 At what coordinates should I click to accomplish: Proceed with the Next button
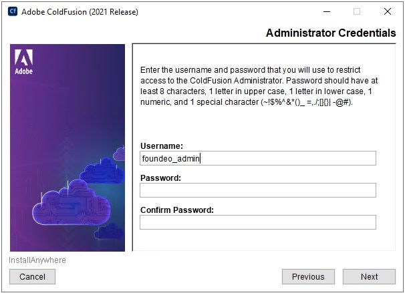point(369,277)
